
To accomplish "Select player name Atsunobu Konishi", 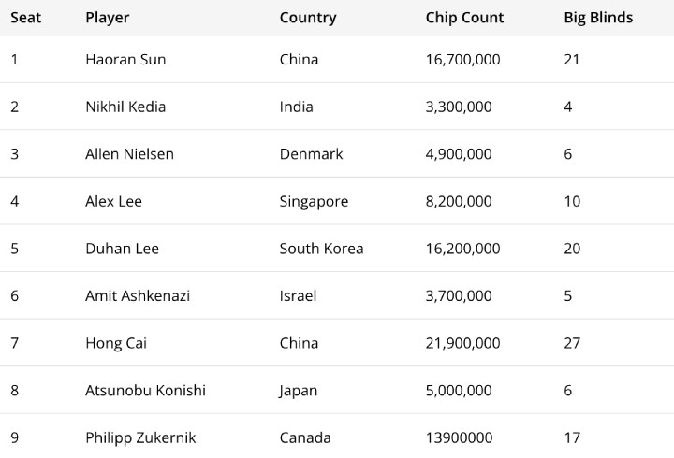I will click(x=145, y=390).
